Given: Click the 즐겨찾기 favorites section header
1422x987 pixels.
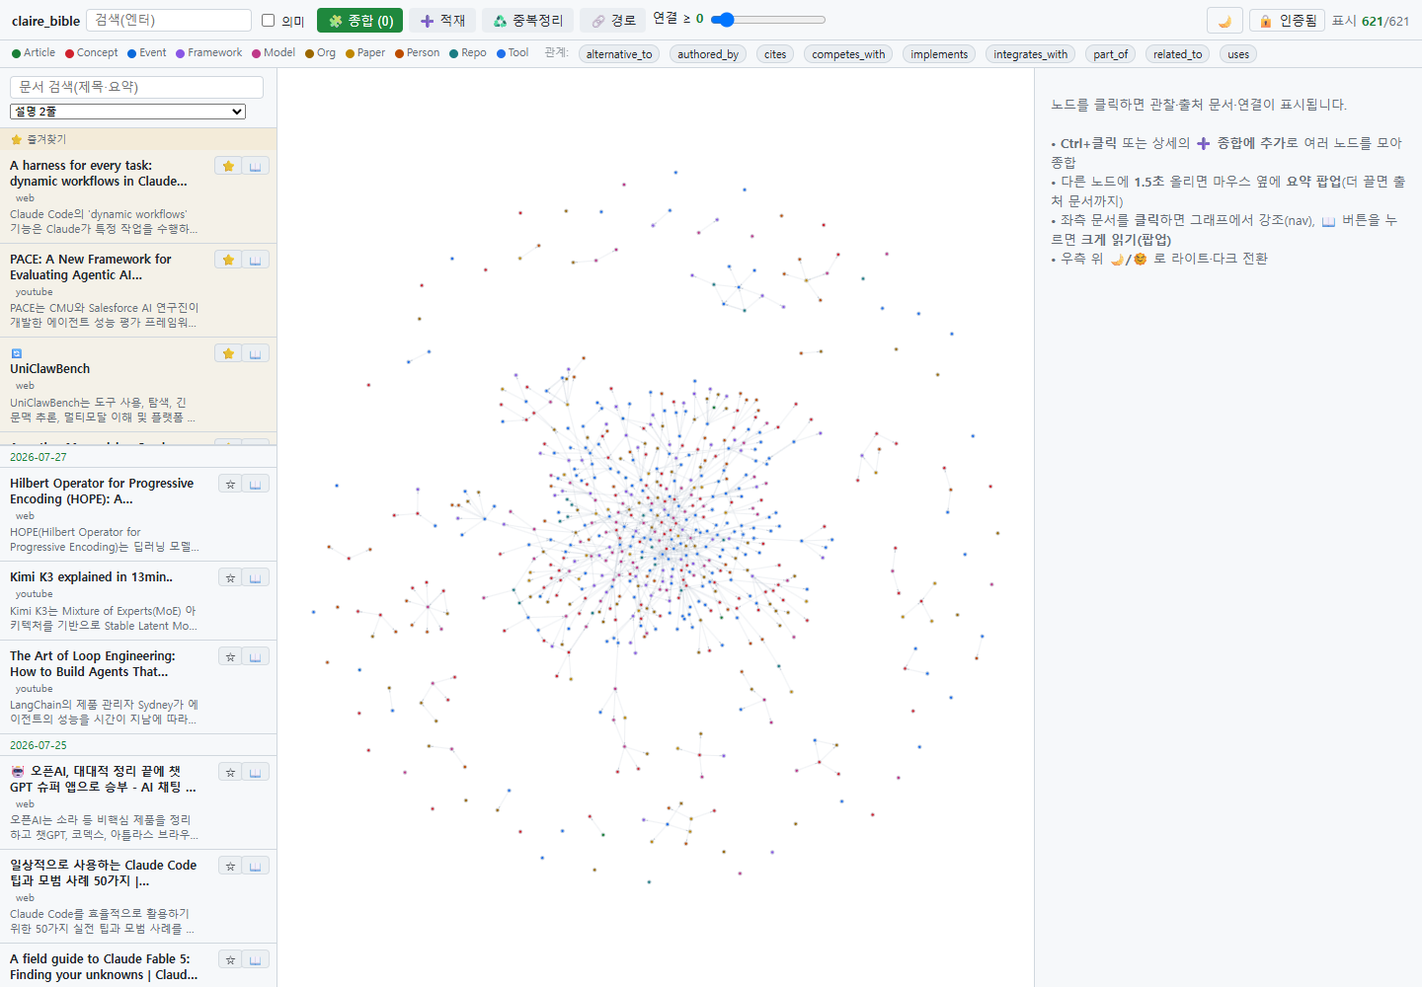Looking at the screenshot, I should (138, 139).
